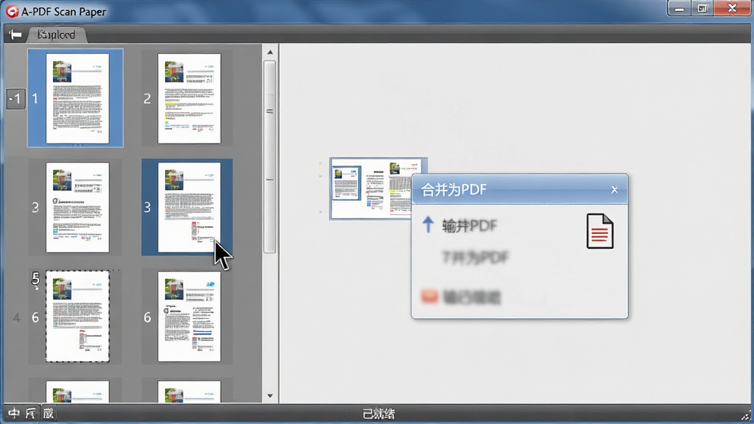The image size is (754, 424).
Task: Click the 嵌 icon in the status bar
Action: 48,414
